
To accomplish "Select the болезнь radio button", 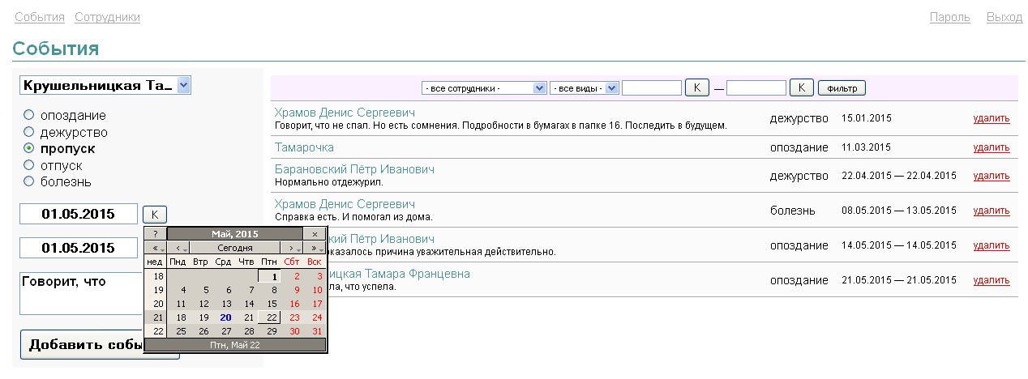I will click(x=28, y=181).
